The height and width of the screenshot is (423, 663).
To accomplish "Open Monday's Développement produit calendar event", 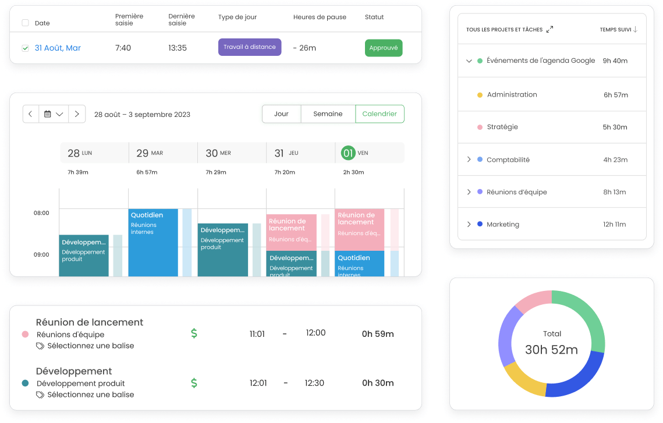I will [x=84, y=255].
